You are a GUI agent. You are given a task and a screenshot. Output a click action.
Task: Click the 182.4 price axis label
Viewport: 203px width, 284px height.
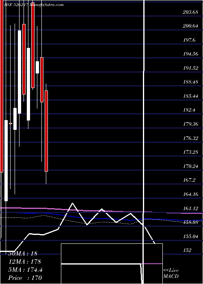[x=189, y=110]
